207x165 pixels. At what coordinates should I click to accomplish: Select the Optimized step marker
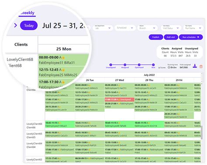[139, 65]
